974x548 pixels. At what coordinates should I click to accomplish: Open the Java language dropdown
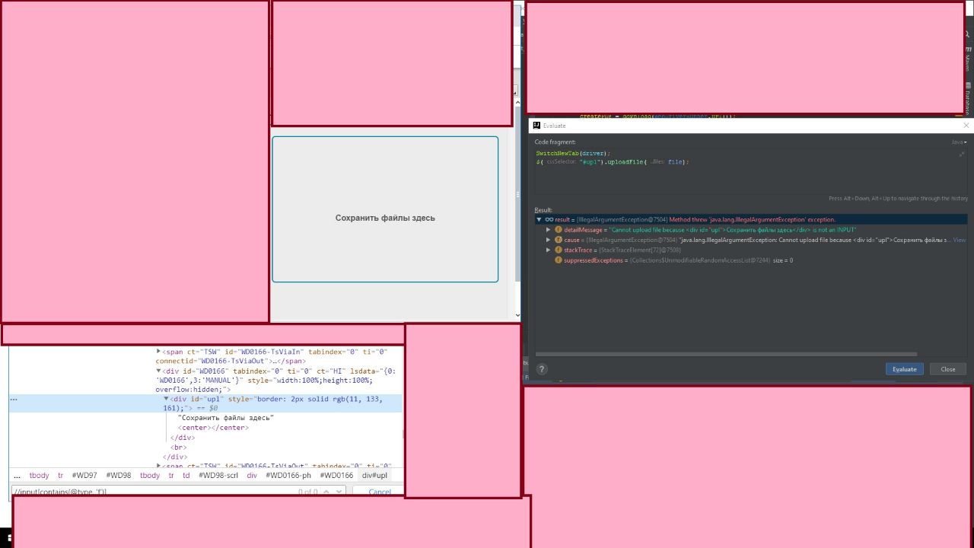click(x=958, y=142)
